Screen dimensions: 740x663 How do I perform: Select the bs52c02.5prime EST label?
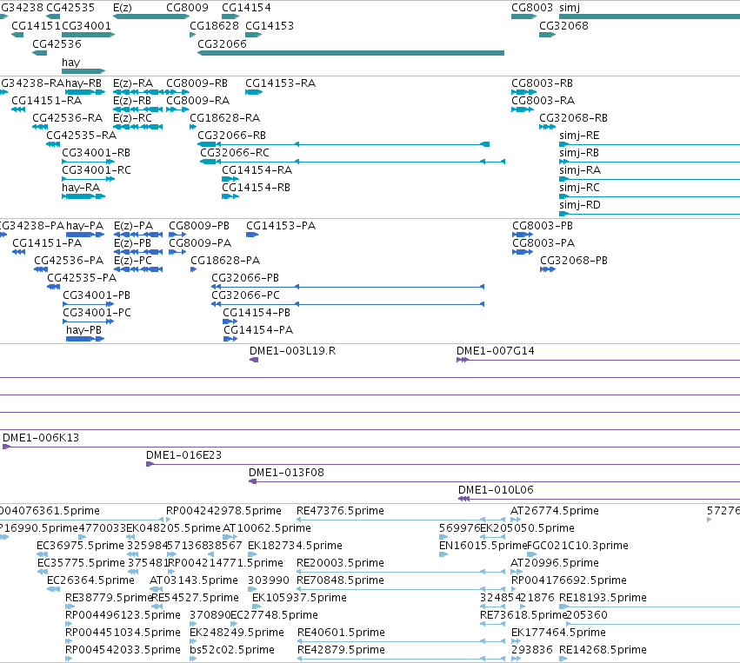point(231,650)
